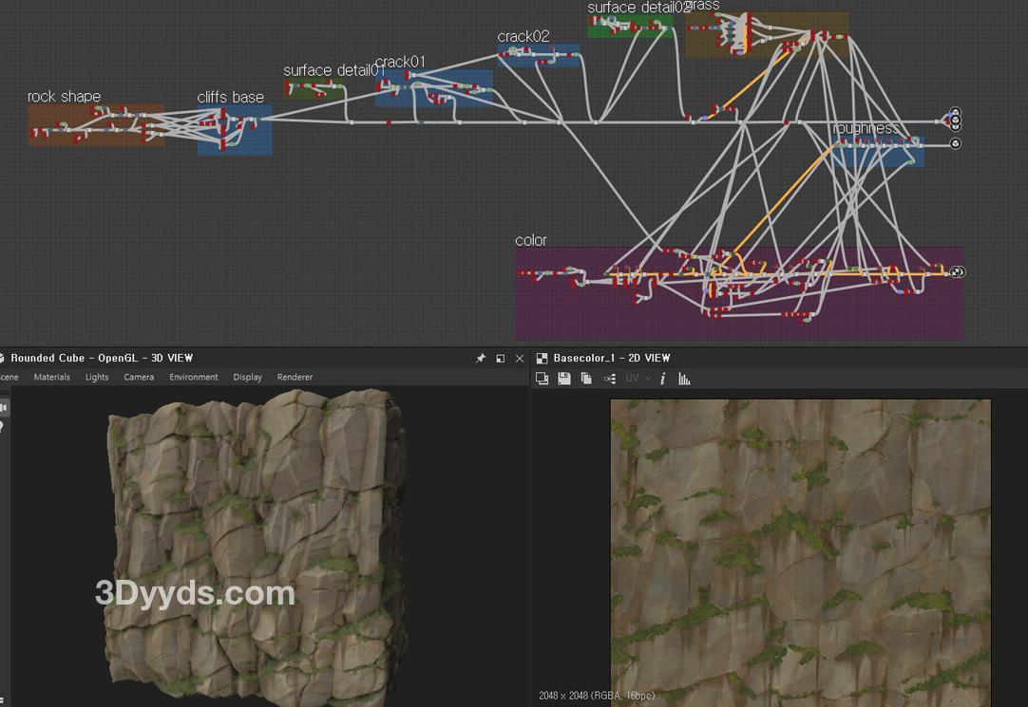This screenshot has width=1028, height=707.
Task: Click the camera icon on 3D view left edge
Action: click(4, 407)
